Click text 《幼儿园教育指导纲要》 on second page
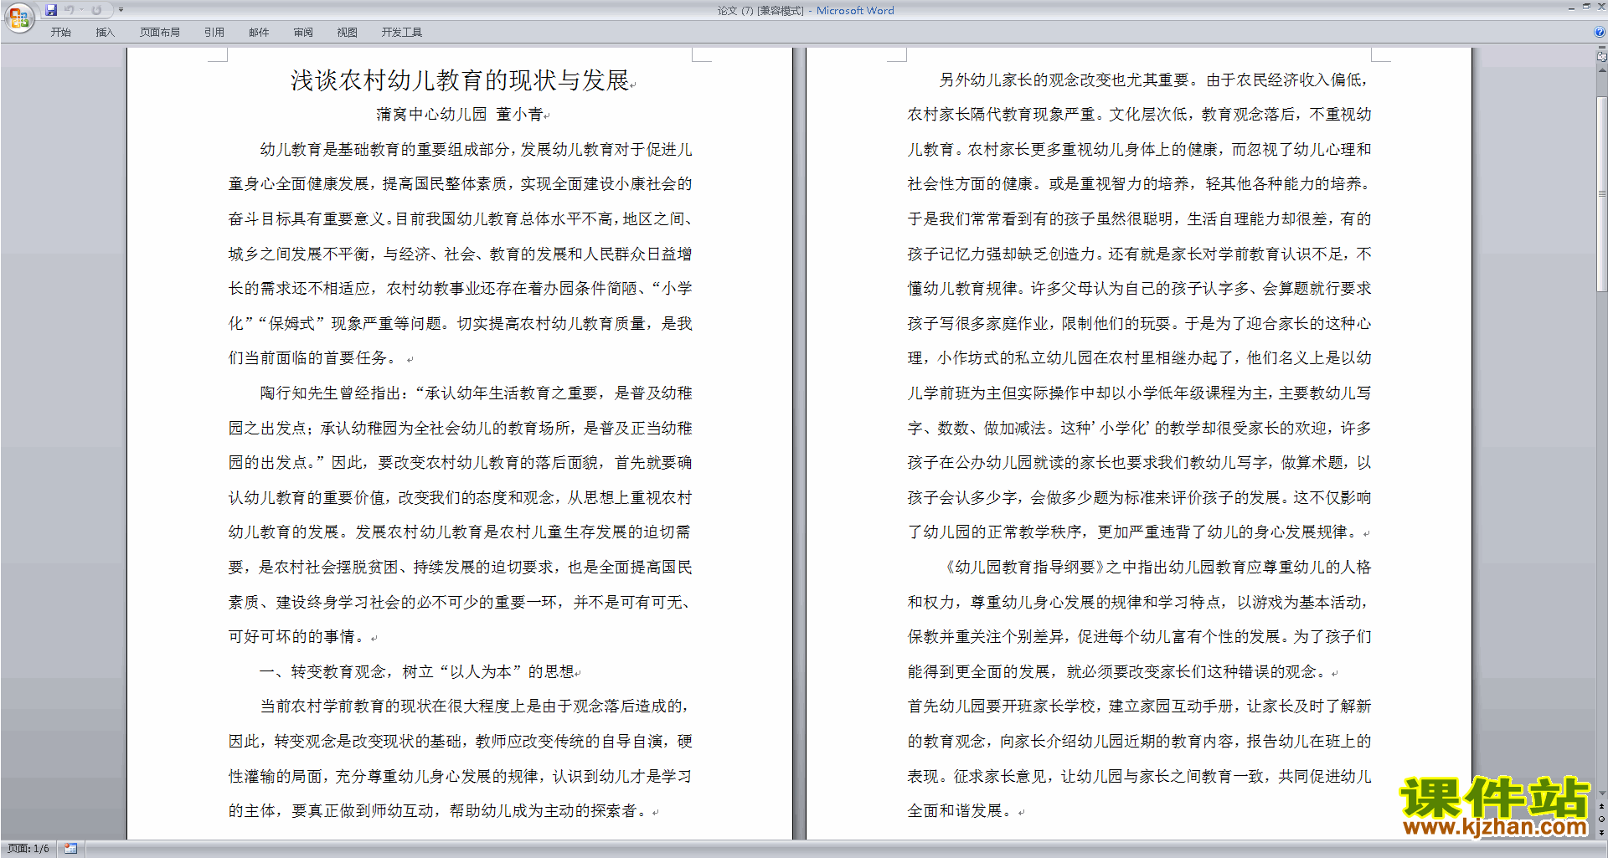This screenshot has width=1608, height=858. click(x=1023, y=567)
